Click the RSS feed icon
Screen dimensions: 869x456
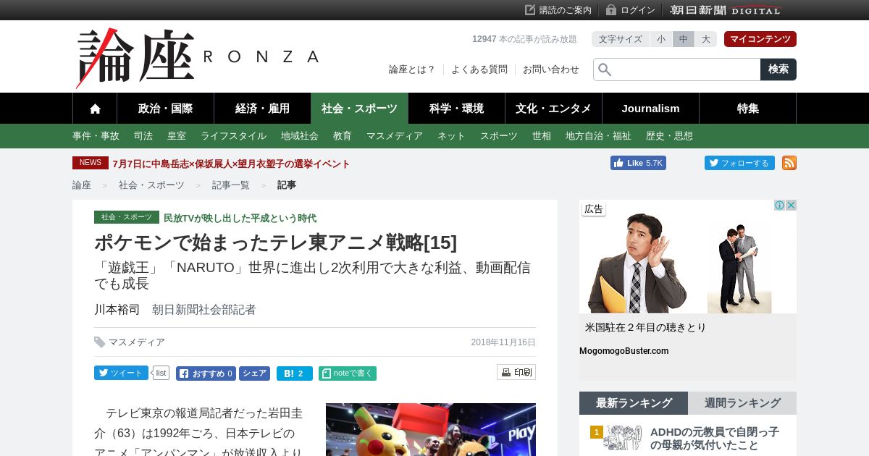[789, 163]
